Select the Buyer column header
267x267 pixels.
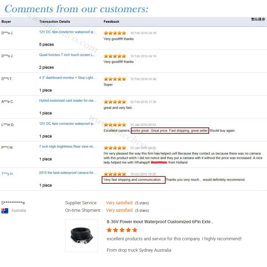point(6,22)
